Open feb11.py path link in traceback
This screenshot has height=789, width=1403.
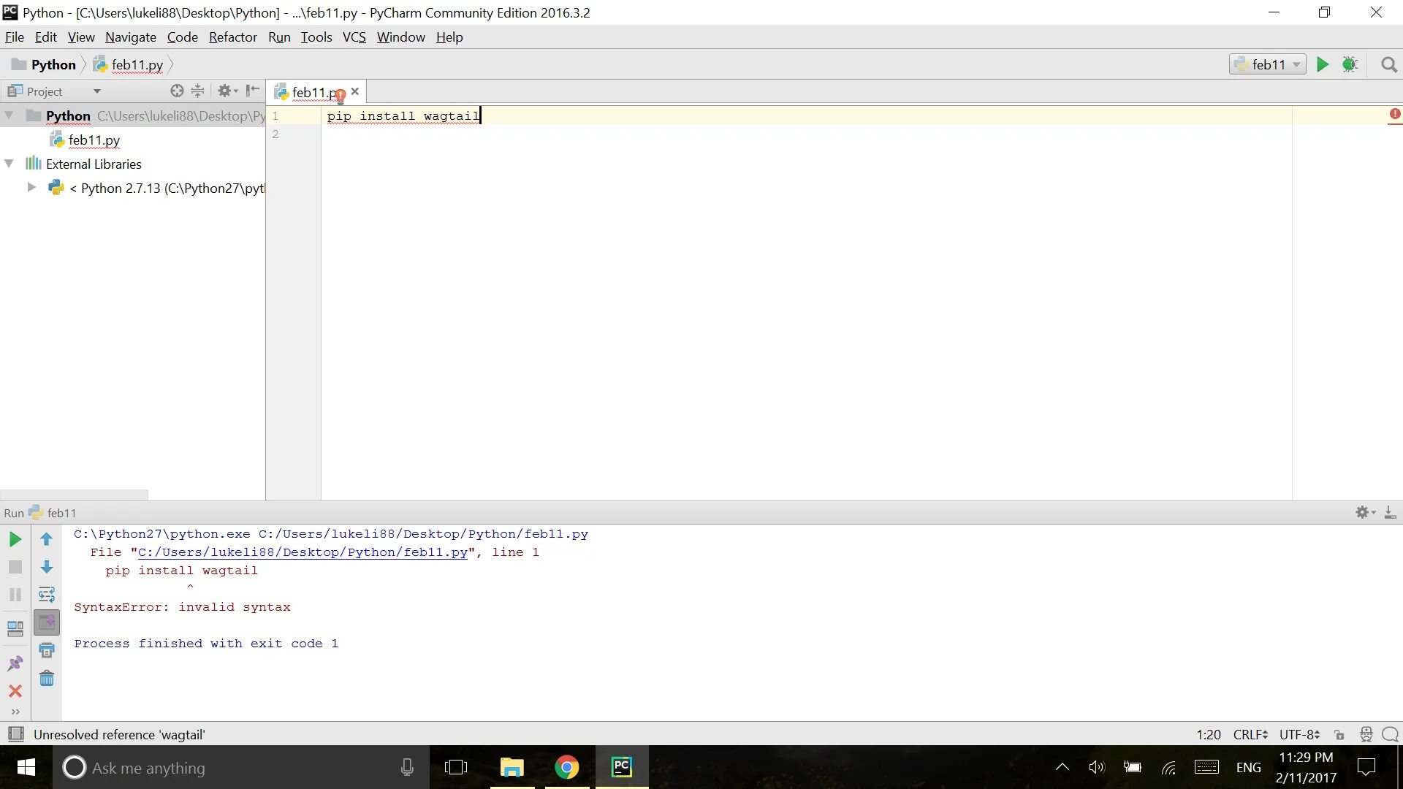click(303, 552)
